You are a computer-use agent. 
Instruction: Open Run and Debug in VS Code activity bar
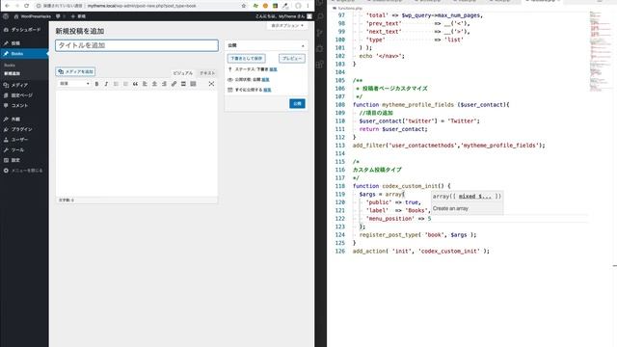point(320,49)
